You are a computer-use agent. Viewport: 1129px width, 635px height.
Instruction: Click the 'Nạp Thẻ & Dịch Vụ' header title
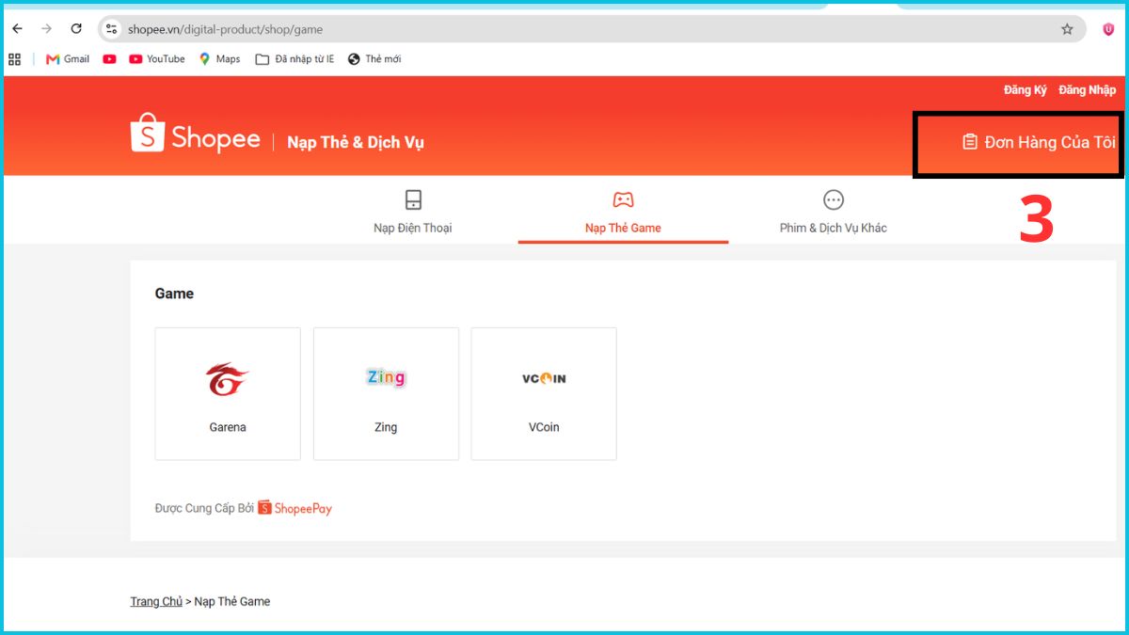pos(356,142)
